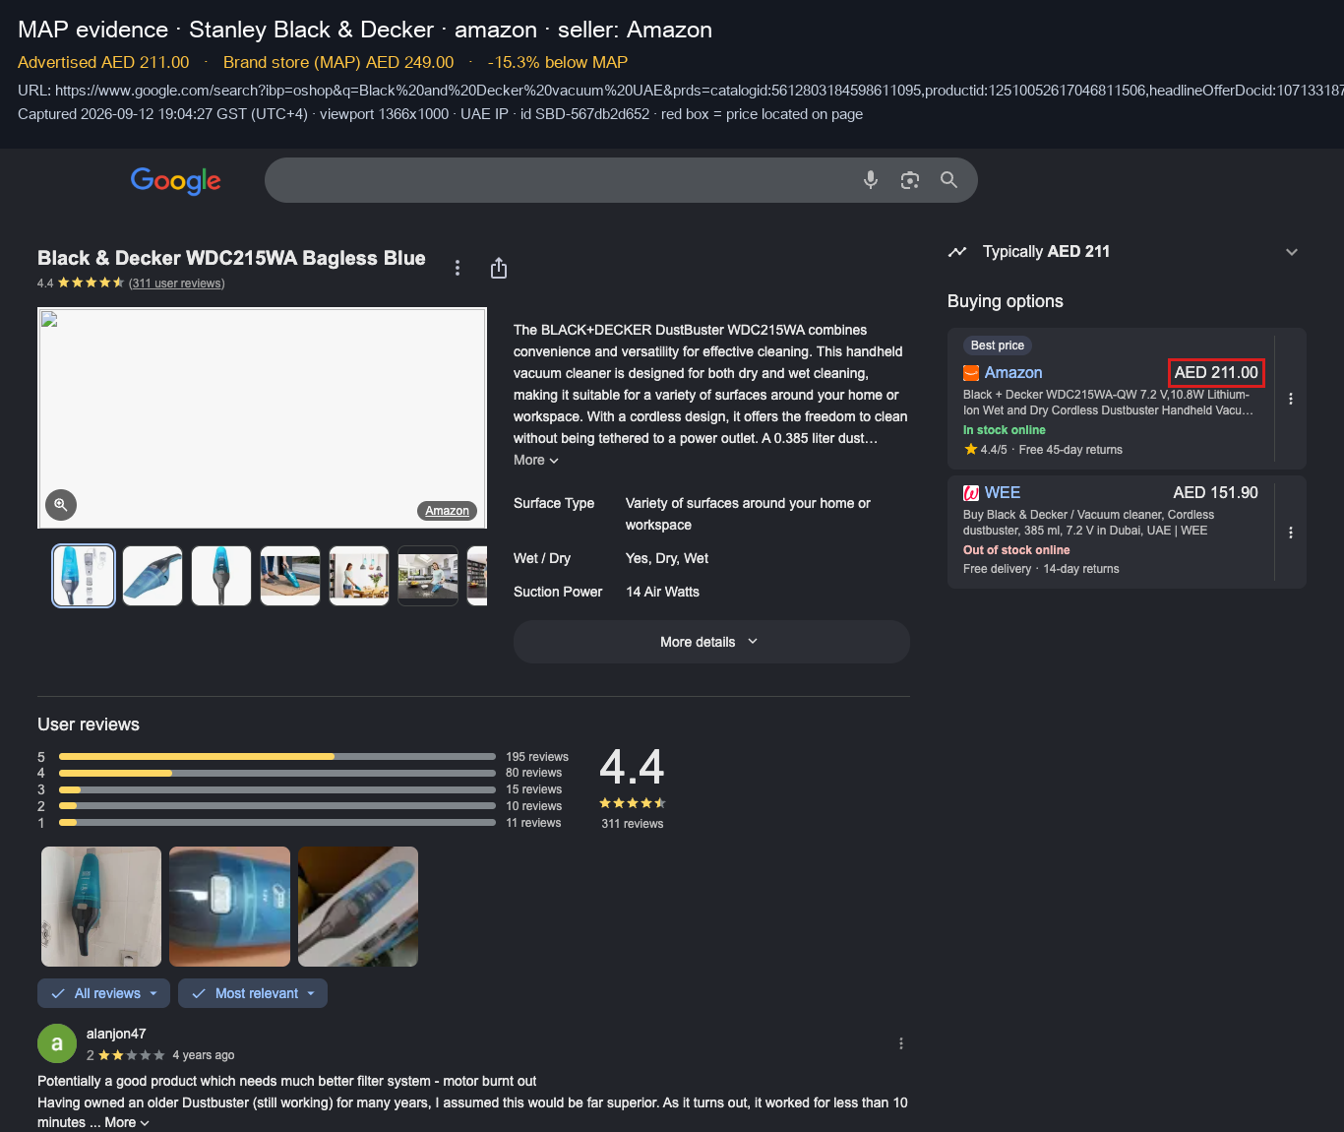Click the search magnifier icon
The height and width of the screenshot is (1132, 1344).
(x=948, y=180)
